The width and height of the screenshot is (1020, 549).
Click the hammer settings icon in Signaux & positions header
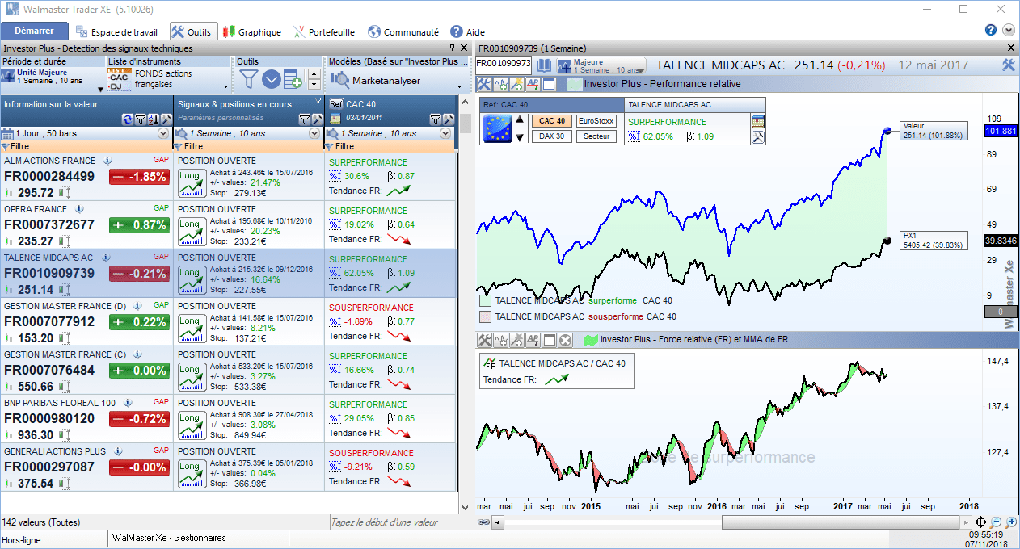click(316, 119)
